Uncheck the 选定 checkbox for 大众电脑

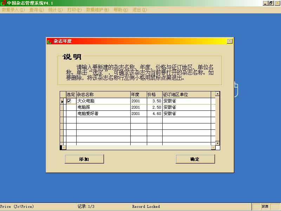point(68,101)
